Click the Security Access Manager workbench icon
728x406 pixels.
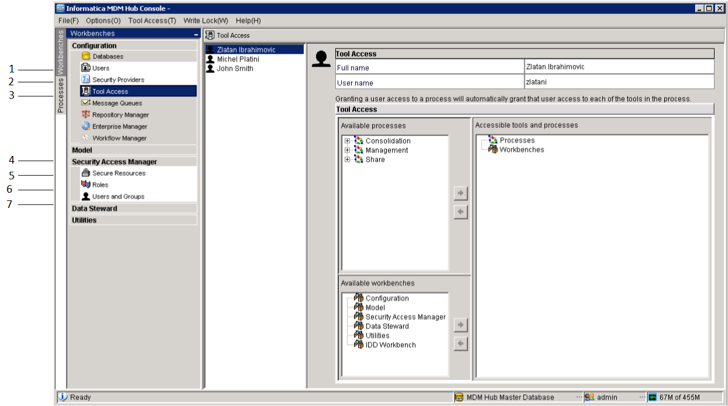(359, 317)
